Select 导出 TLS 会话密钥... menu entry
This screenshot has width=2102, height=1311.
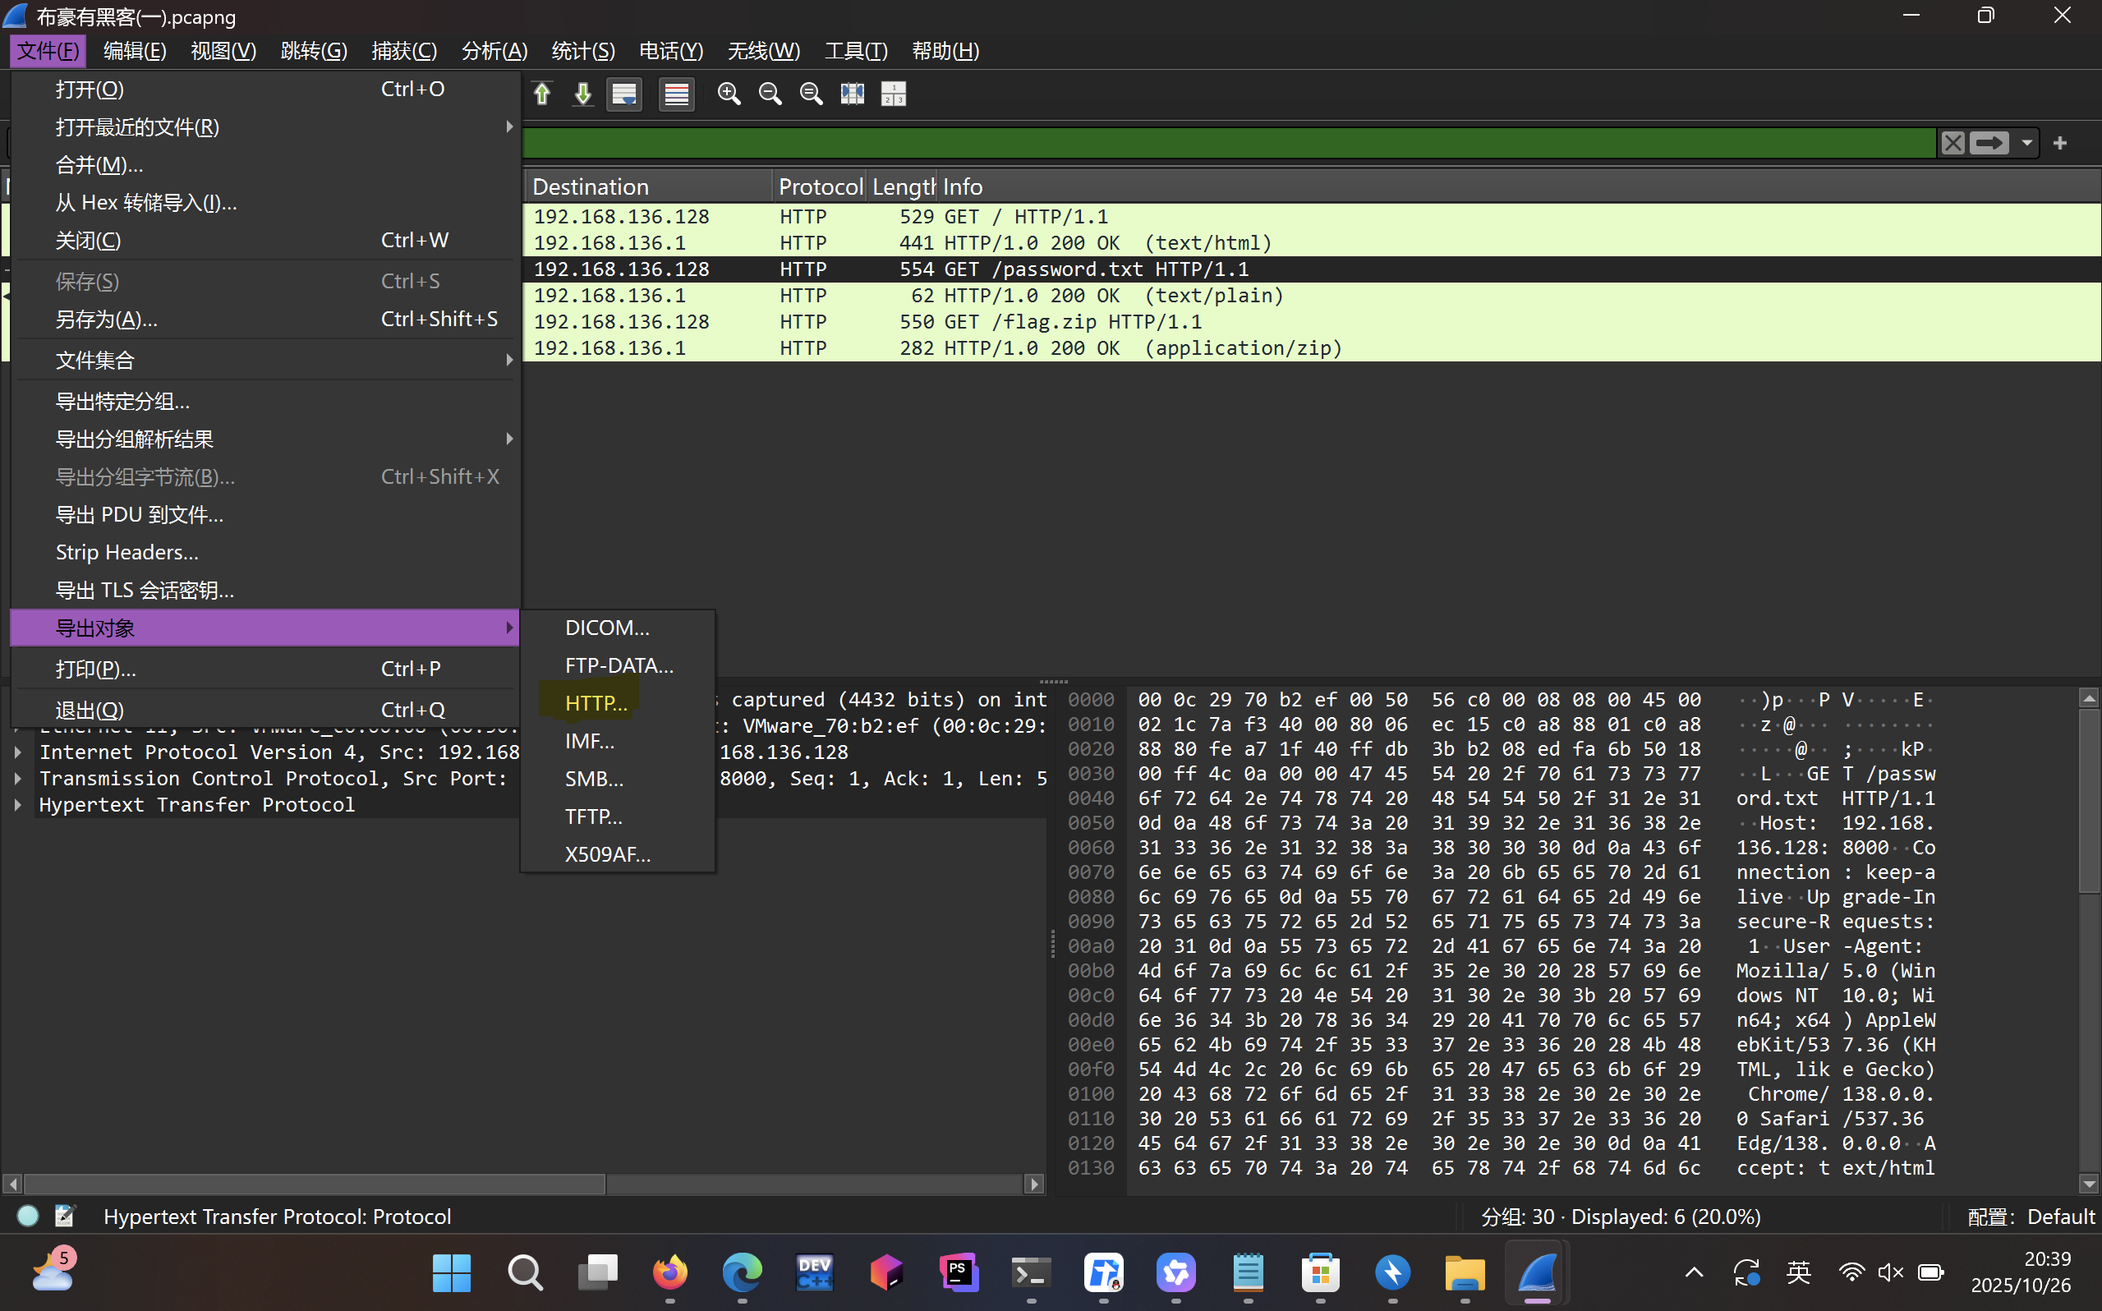[x=265, y=591]
